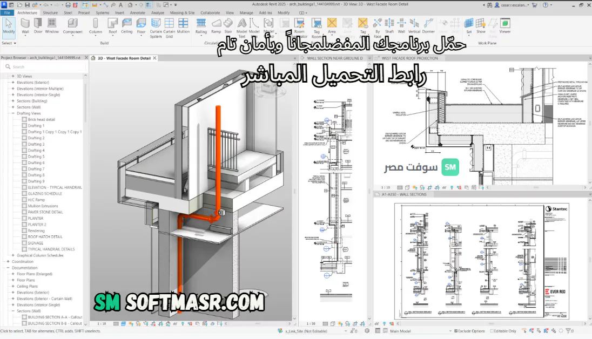This screenshot has height=339, width=592.
Task: Pick the Mullion tool
Action: click(183, 26)
